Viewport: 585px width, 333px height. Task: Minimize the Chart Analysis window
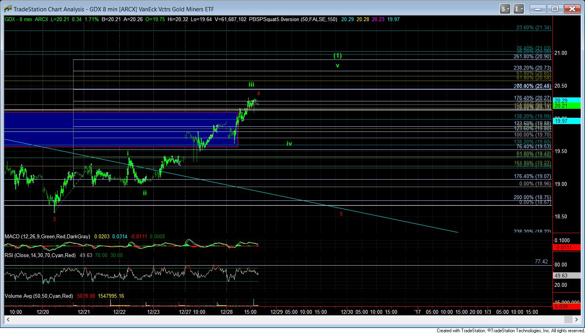pos(538,9)
